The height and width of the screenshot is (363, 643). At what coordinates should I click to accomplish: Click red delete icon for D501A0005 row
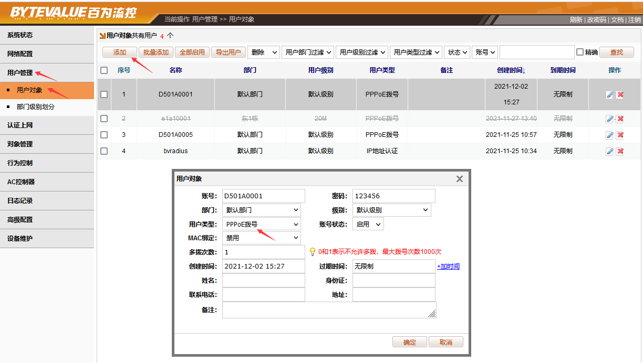click(620, 135)
